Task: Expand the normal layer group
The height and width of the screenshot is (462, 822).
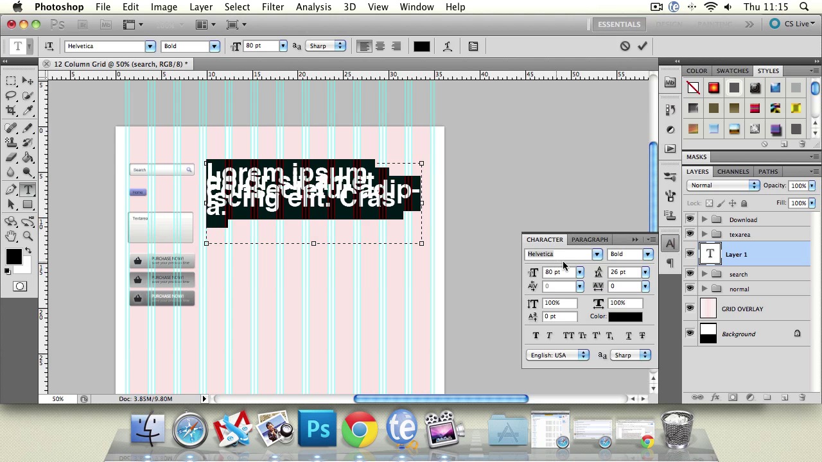Action: coord(704,289)
